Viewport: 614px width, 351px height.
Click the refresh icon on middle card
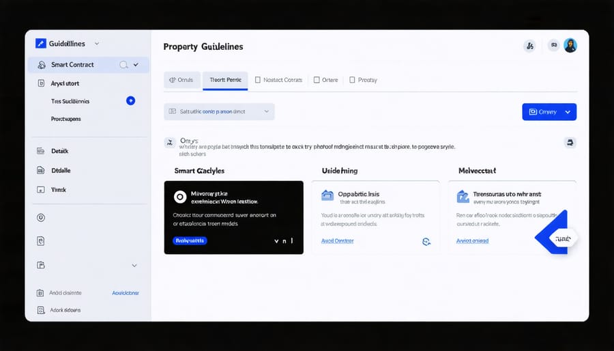click(426, 241)
